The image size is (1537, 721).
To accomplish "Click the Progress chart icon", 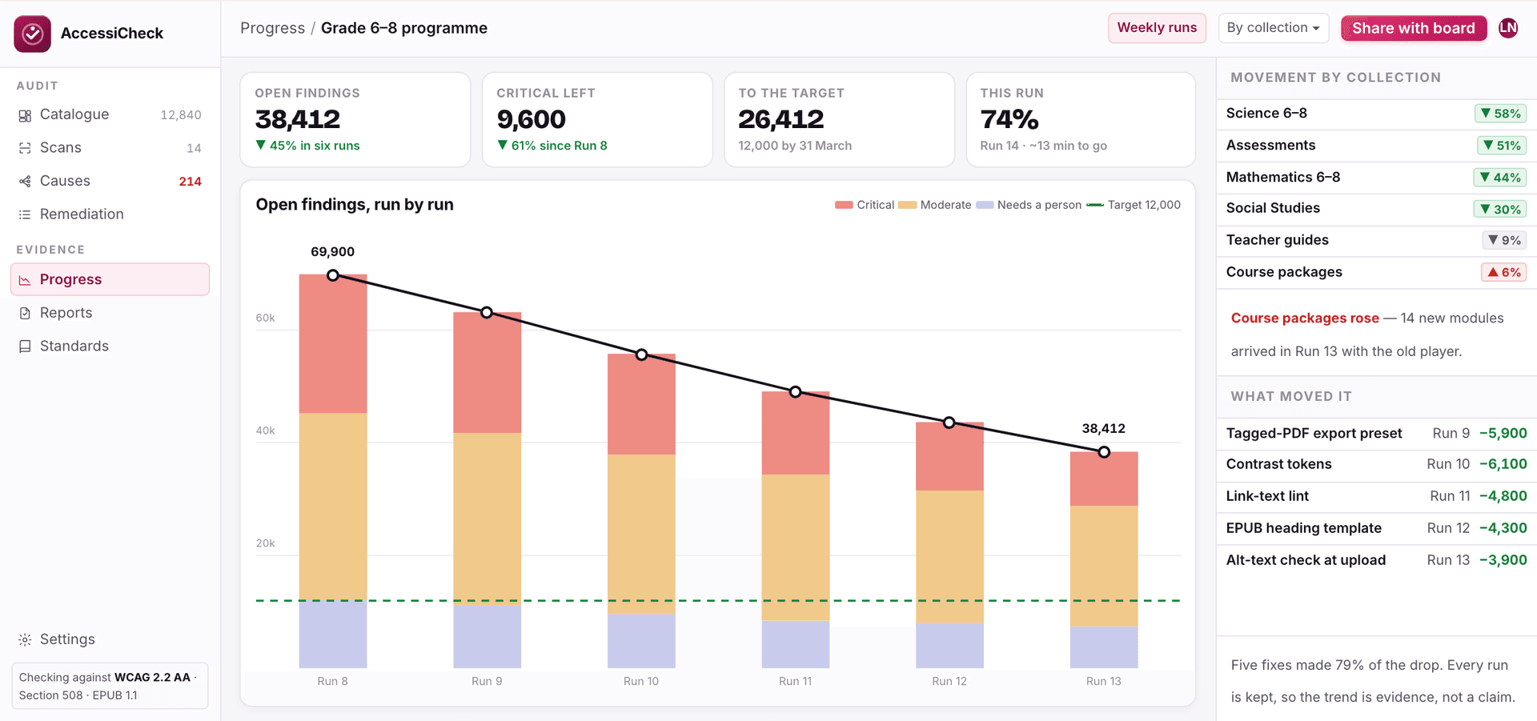I will point(25,280).
